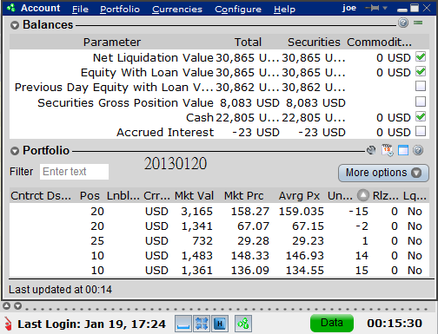Image resolution: width=438 pixels, height=334 pixels.
Task: Click the Last Login: Jan 19, 17:24 text
Action: 91,324
